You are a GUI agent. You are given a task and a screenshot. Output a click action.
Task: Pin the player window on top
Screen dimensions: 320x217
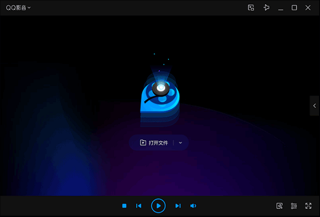pyautogui.click(x=266, y=8)
